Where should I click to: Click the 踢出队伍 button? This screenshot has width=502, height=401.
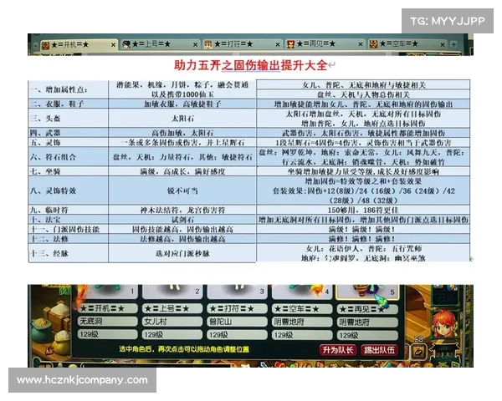[379, 350]
